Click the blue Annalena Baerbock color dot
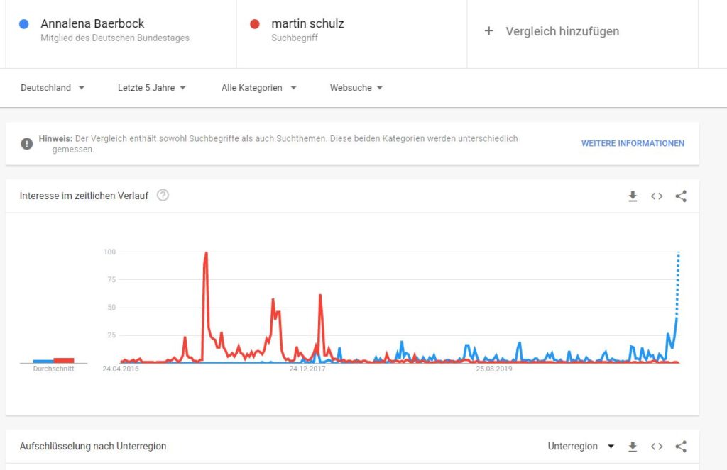727x470 pixels. (x=23, y=24)
